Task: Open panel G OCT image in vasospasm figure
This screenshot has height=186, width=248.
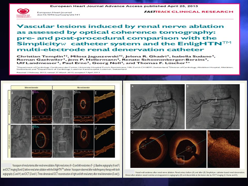Action: [x=42, y=141]
